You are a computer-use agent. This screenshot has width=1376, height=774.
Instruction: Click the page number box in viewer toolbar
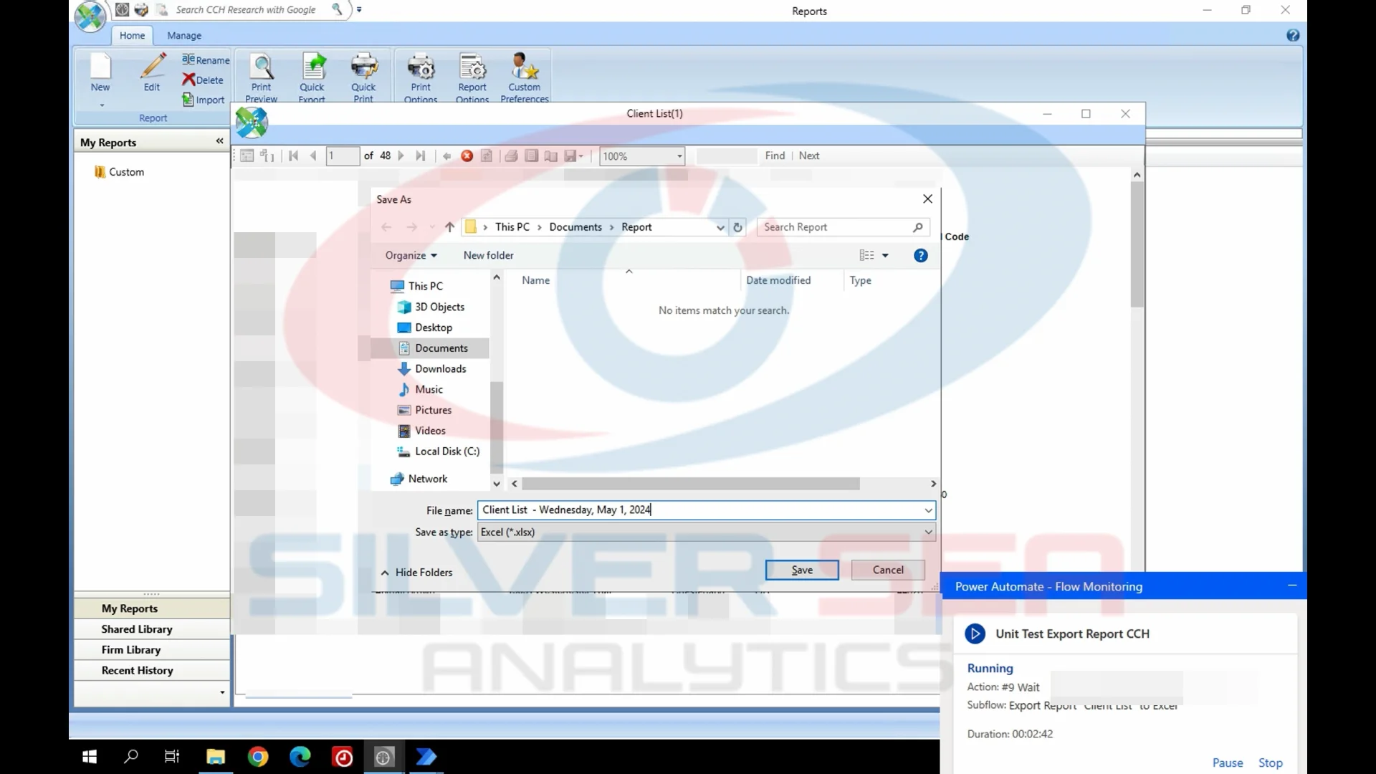[343, 156]
